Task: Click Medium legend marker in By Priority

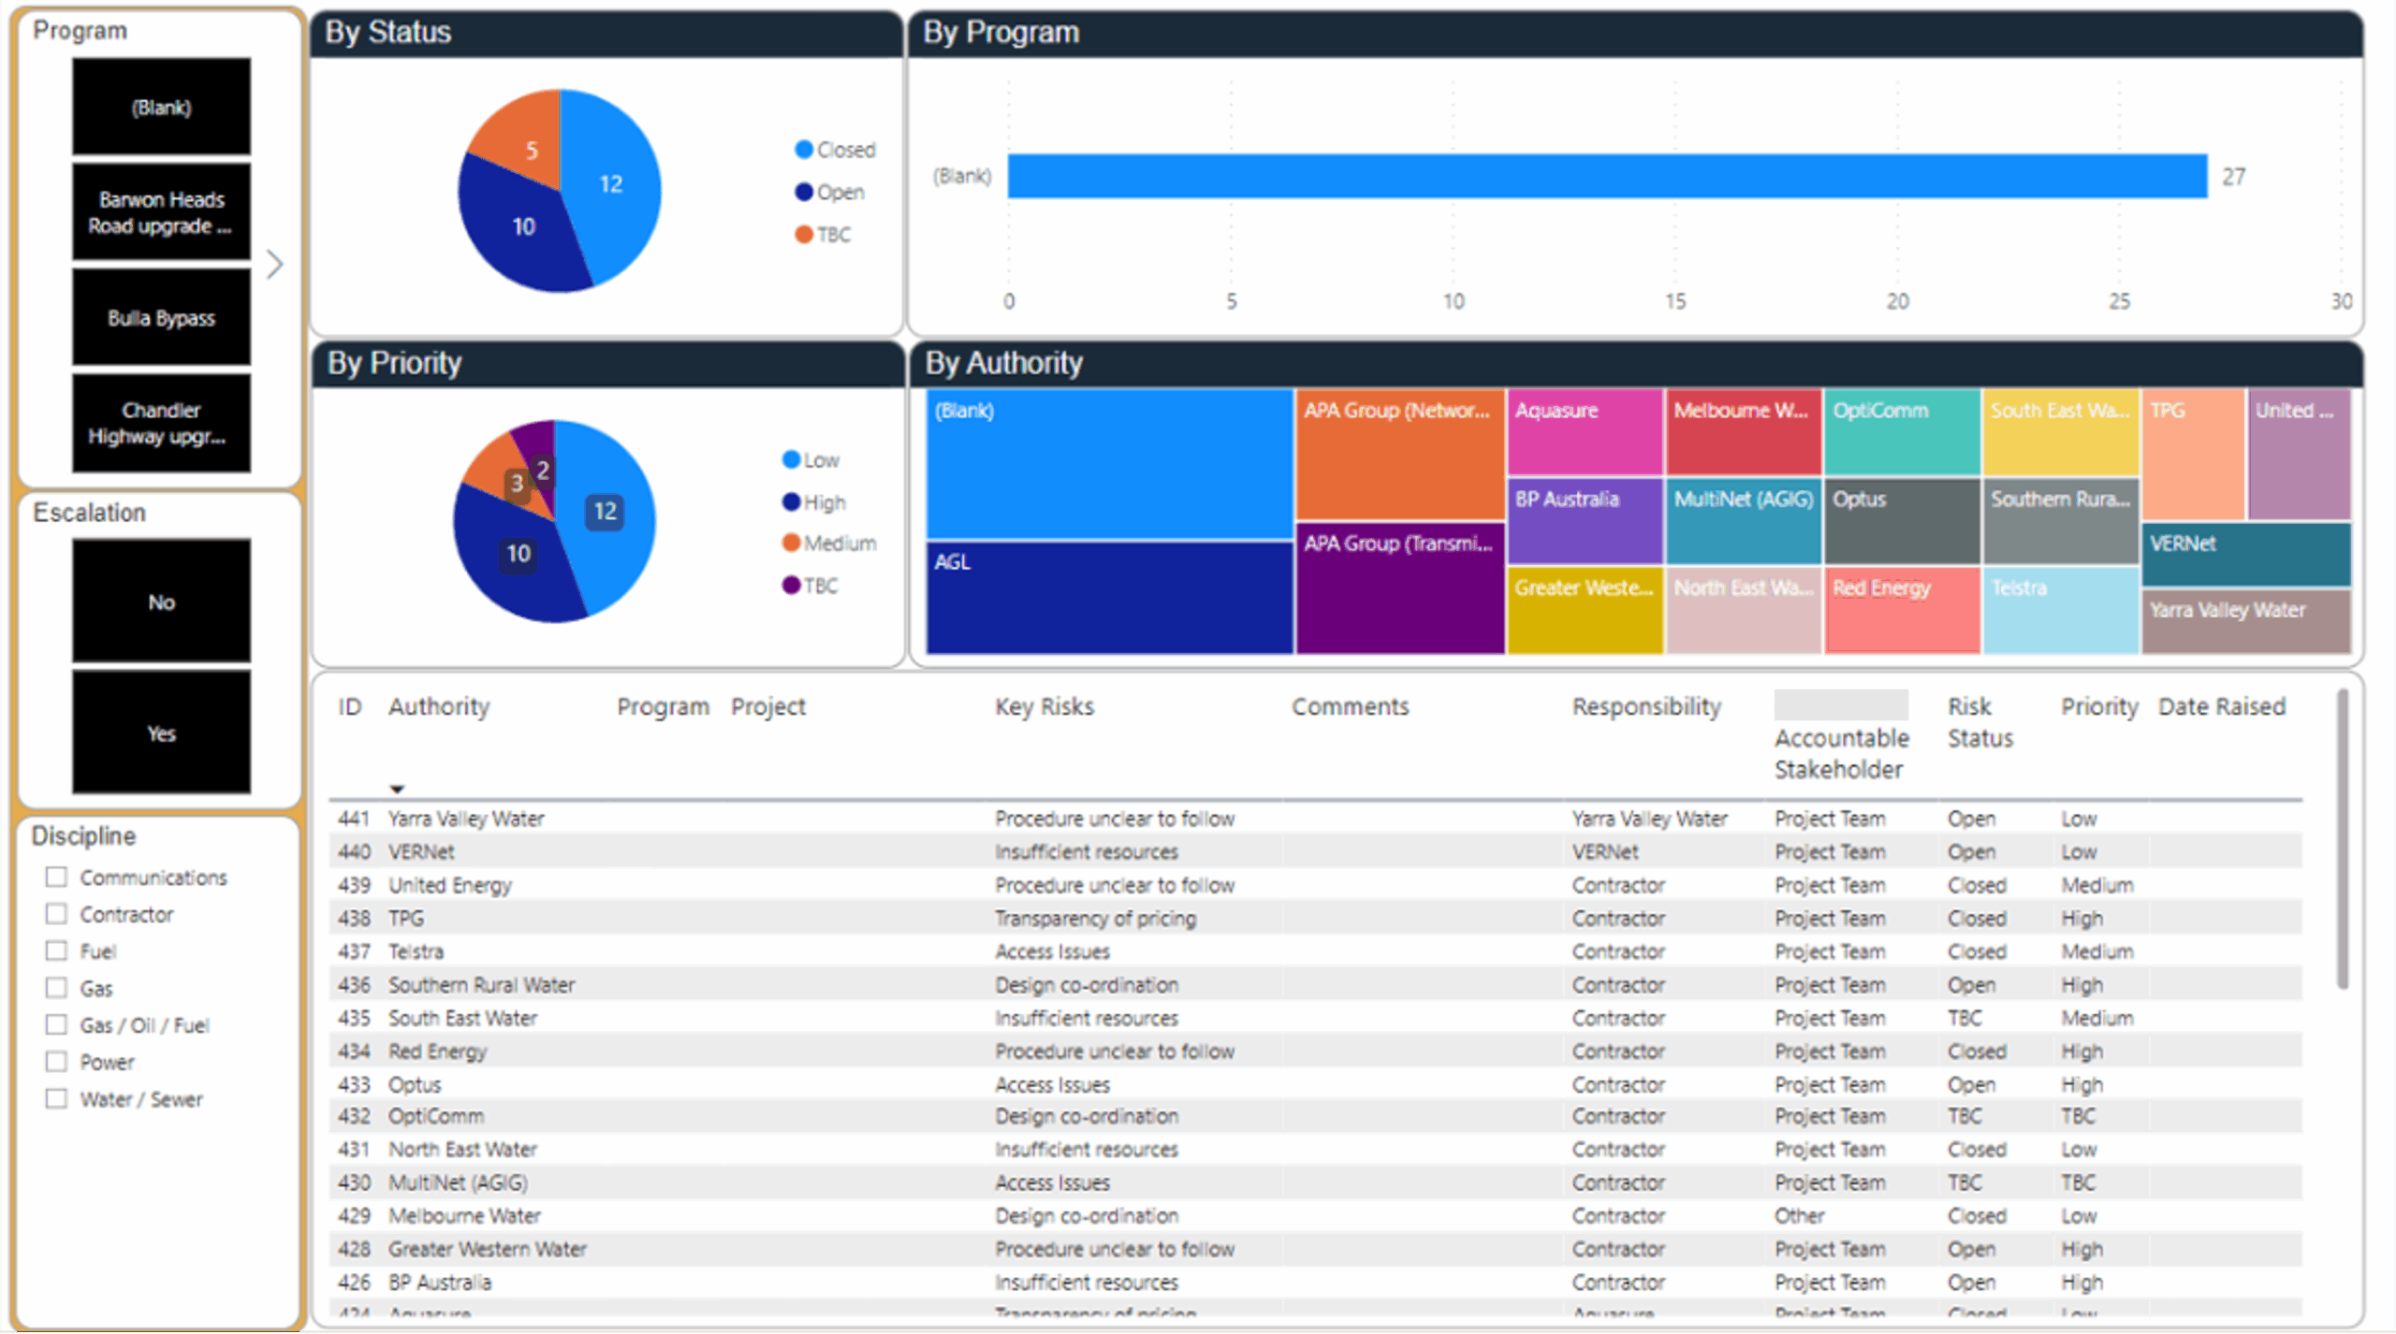Action: click(791, 543)
